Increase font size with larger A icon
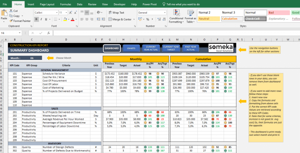 click(x=71, y=13)
